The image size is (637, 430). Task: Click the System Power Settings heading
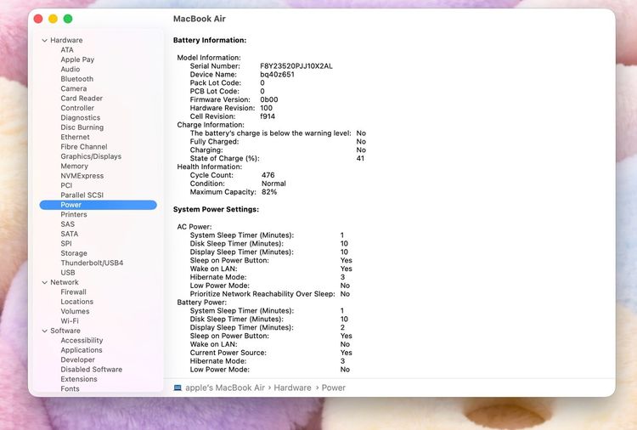coord(216,210)
